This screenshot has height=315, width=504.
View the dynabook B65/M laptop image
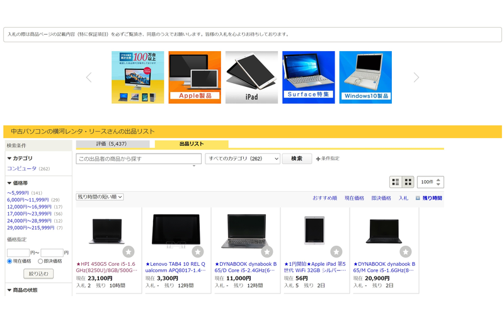(384, 231)
